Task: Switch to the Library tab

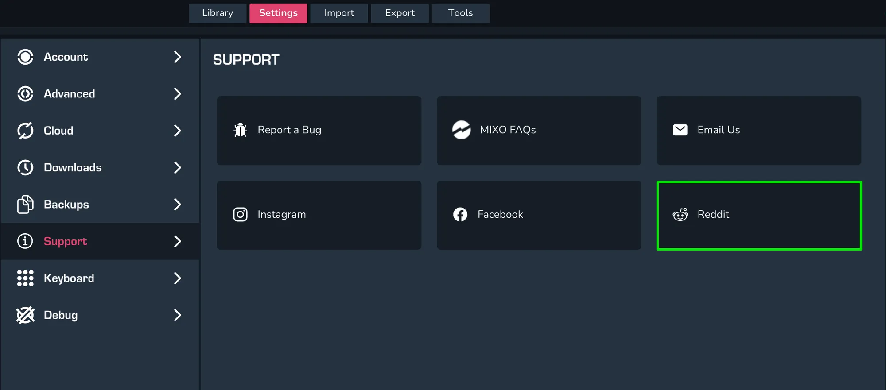Action: 218,13
